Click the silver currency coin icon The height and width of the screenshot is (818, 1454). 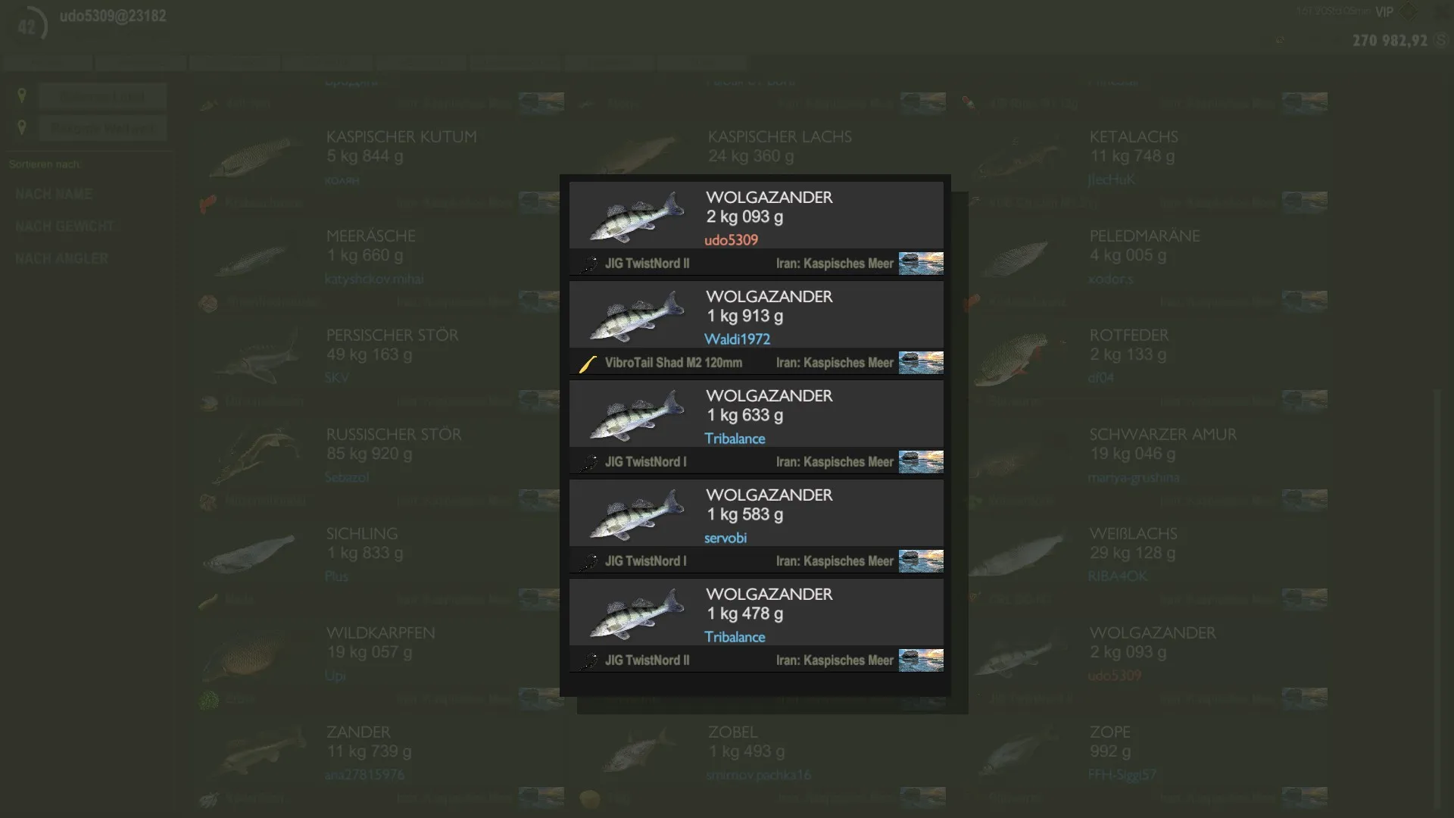point(1441,40)
